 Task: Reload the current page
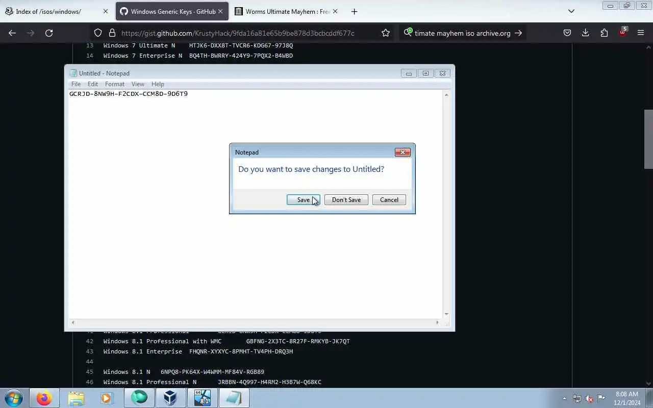pyautogui.click(x=49, y=33)
